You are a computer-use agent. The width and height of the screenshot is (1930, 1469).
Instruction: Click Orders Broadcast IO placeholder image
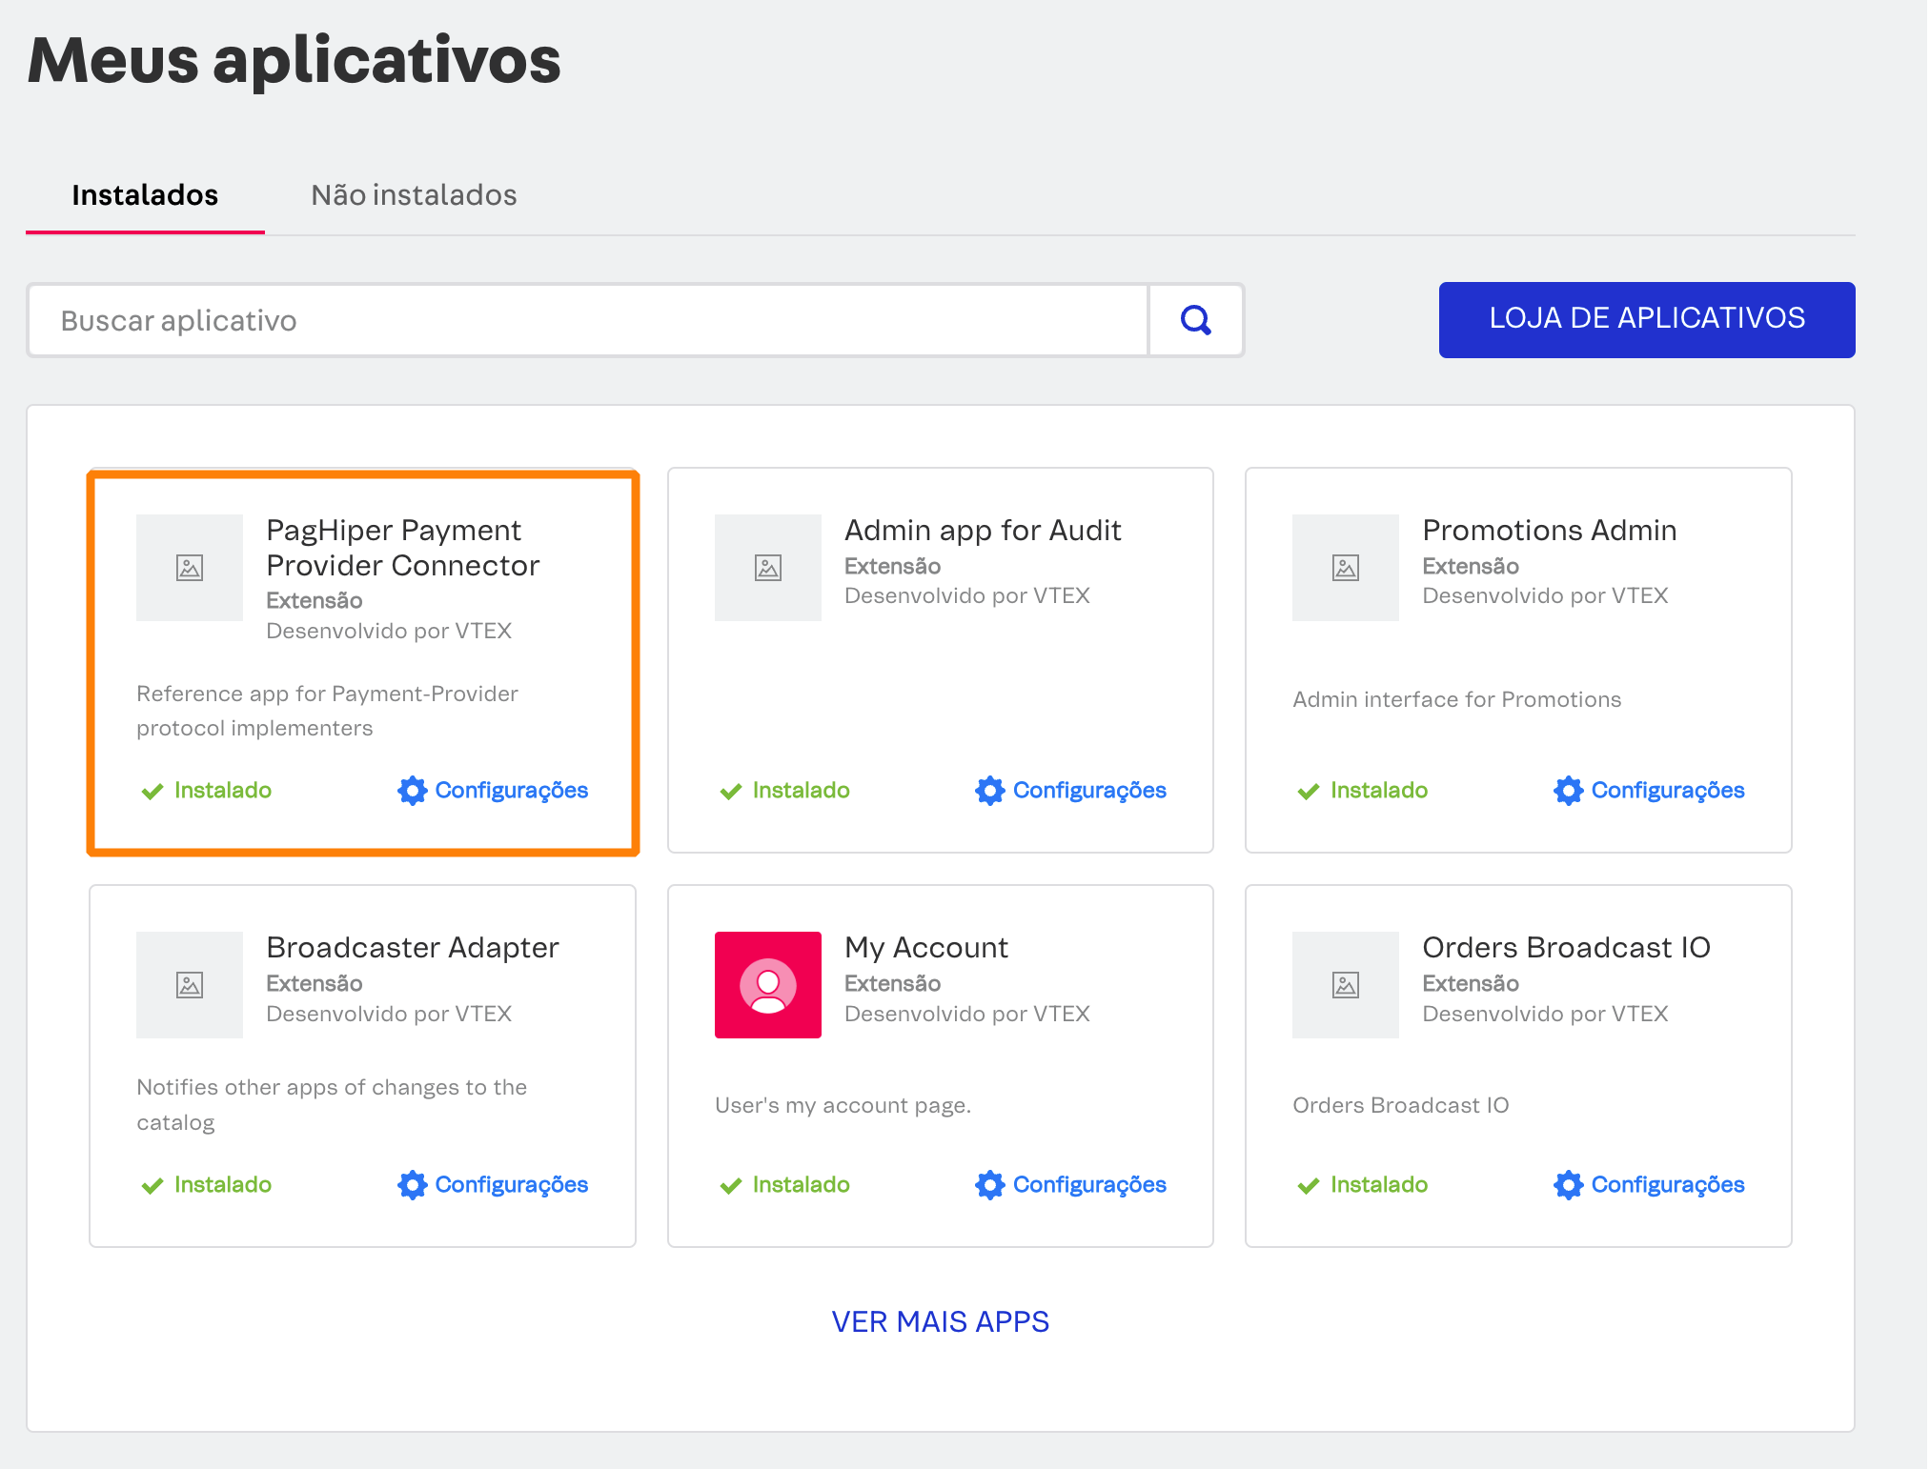pyautogui.click(x=1346, y=985)
